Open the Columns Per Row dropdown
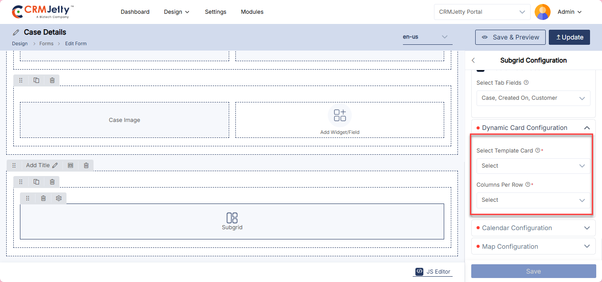Screen dimensions: 602x282 point(533,200)
